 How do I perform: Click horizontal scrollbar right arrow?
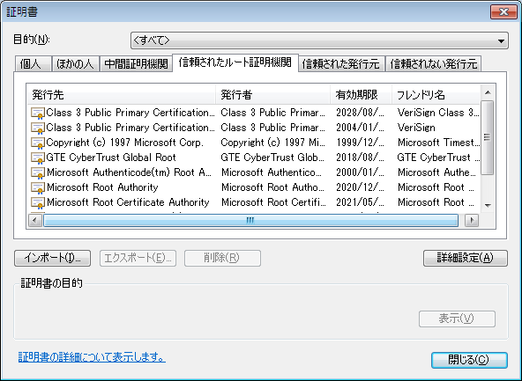point(472,220)
